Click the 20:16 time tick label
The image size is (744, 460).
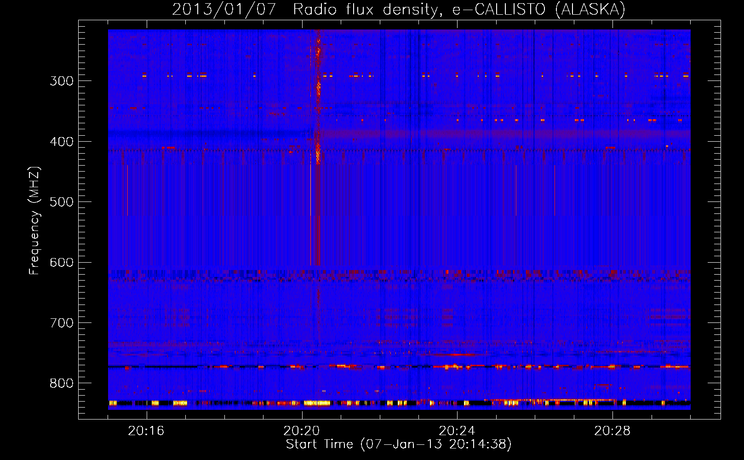click(146, 431)
